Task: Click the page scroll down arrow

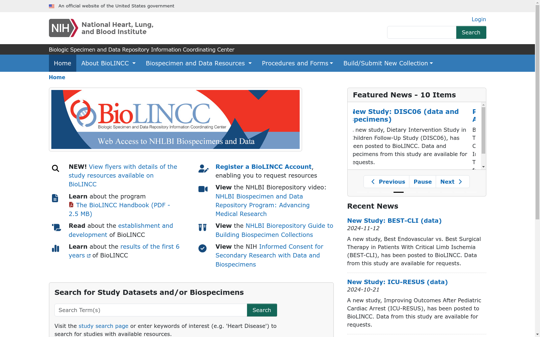Action: click(538, 334)
